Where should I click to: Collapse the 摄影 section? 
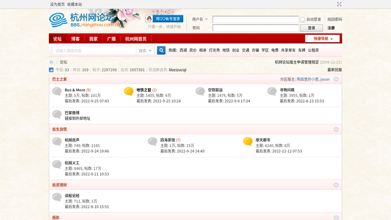(336, 218)
